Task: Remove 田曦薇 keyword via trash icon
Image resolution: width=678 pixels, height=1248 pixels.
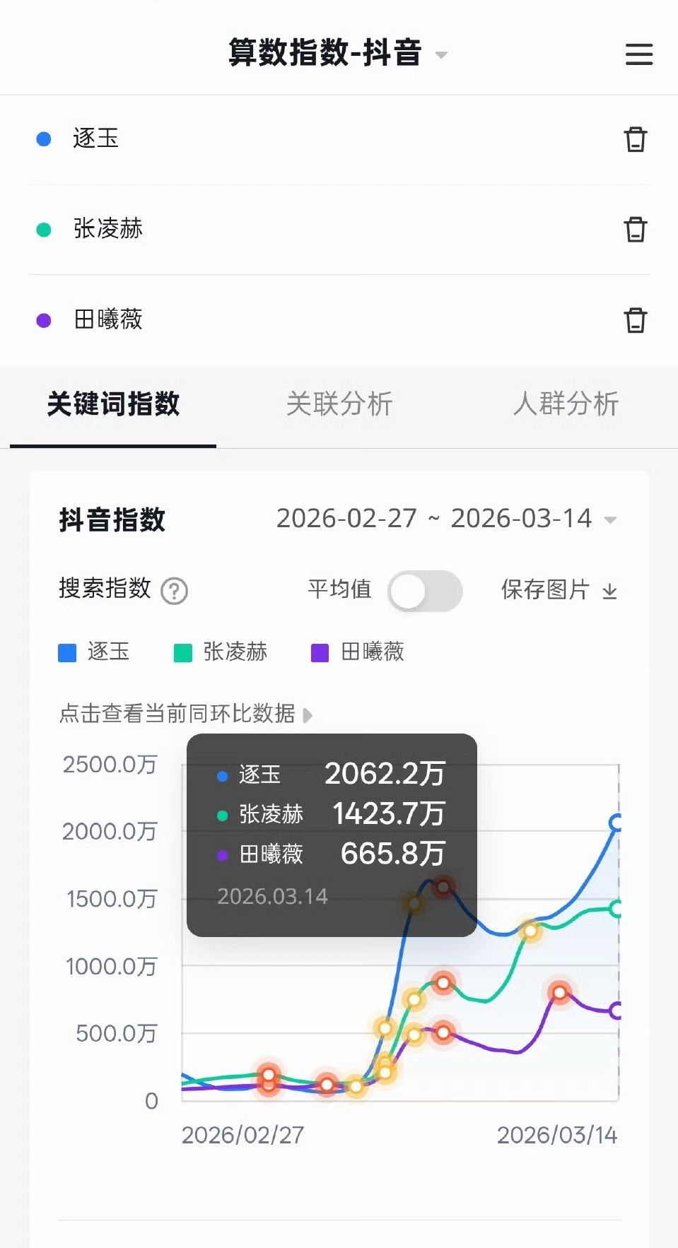Action: [x=635, y=319]
